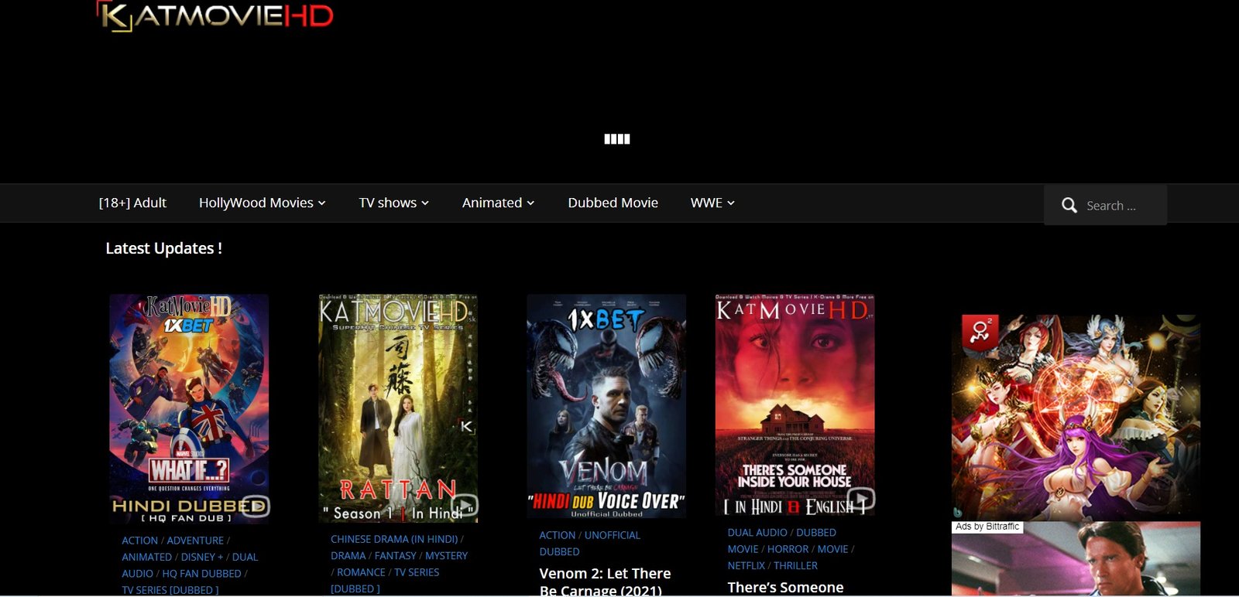Click the KatMovieHD site logo
The height and width of the screenshot is (597, 1239).
[x=215, y=16]
